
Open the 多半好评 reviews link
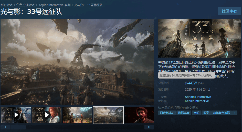tap(191, 83)
